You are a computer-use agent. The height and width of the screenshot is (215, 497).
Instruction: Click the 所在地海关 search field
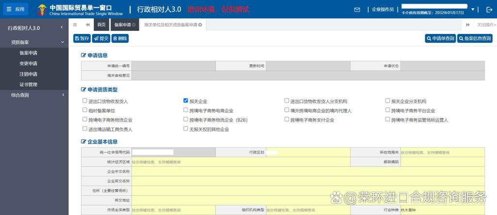click(443, 153)
